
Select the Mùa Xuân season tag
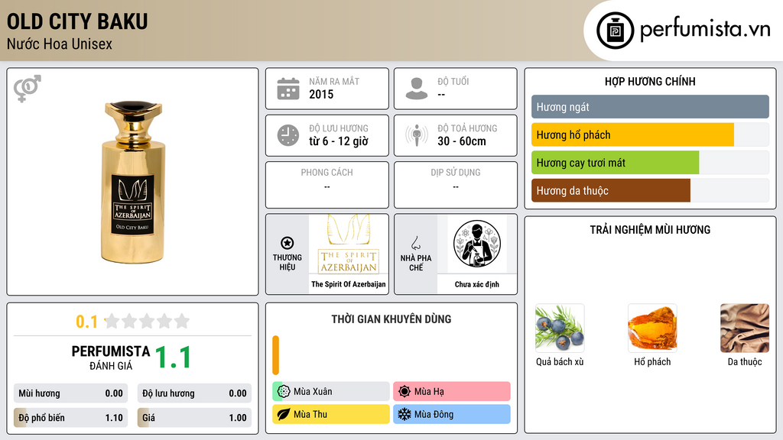click(x=331, y=392)
